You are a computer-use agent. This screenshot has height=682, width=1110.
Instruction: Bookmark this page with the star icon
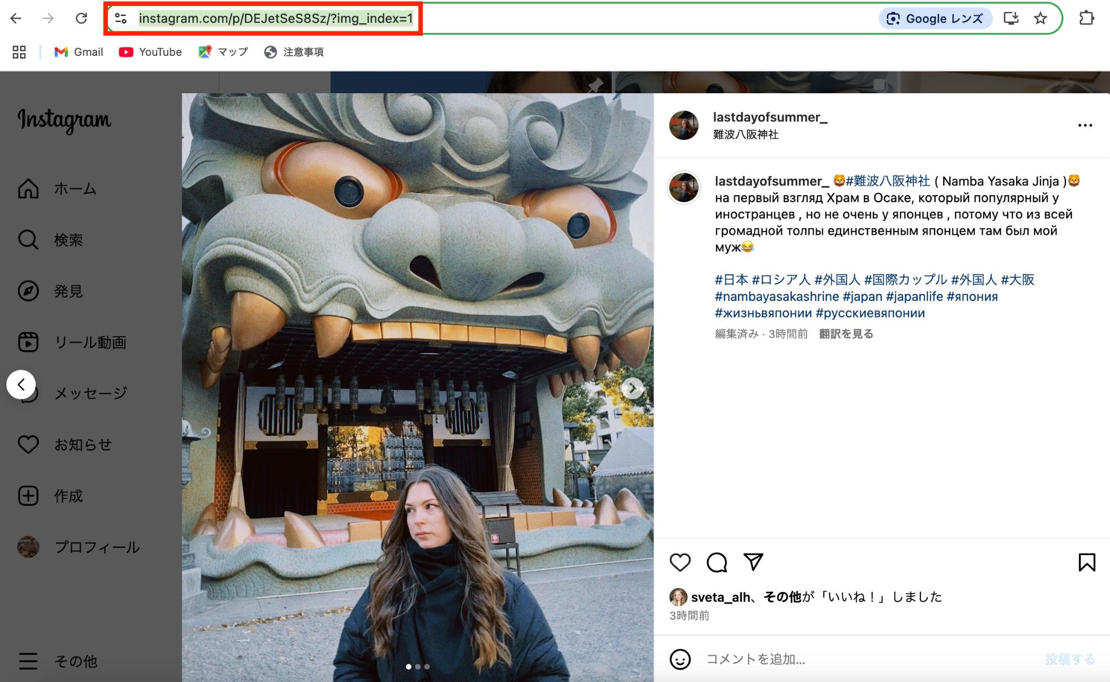coord(1040,18)
